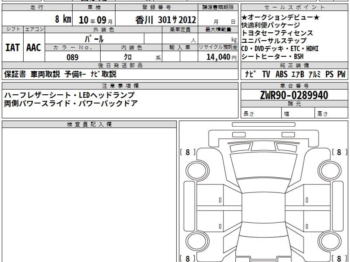Click the 後日発送部品 header
This screenshot has width=350, height=262.
(x=120, y=65)
